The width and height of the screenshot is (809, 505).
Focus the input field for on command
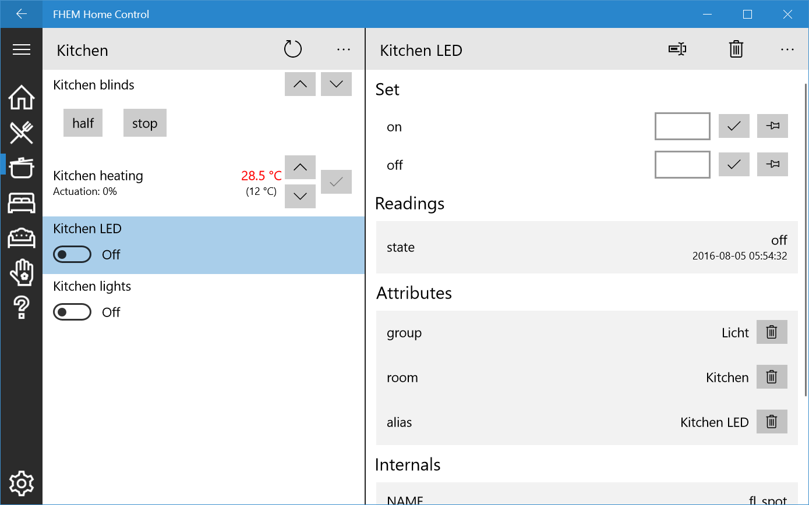click(x=683, y=126)
